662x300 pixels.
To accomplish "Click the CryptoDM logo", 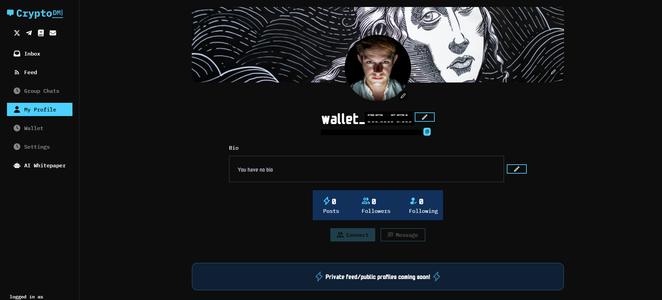I will click(x=35, y=13).
